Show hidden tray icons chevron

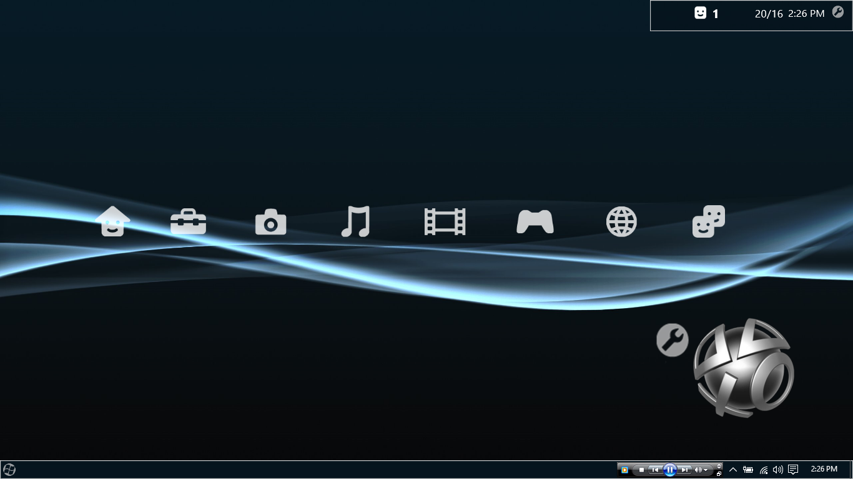[x=733, y=470]
